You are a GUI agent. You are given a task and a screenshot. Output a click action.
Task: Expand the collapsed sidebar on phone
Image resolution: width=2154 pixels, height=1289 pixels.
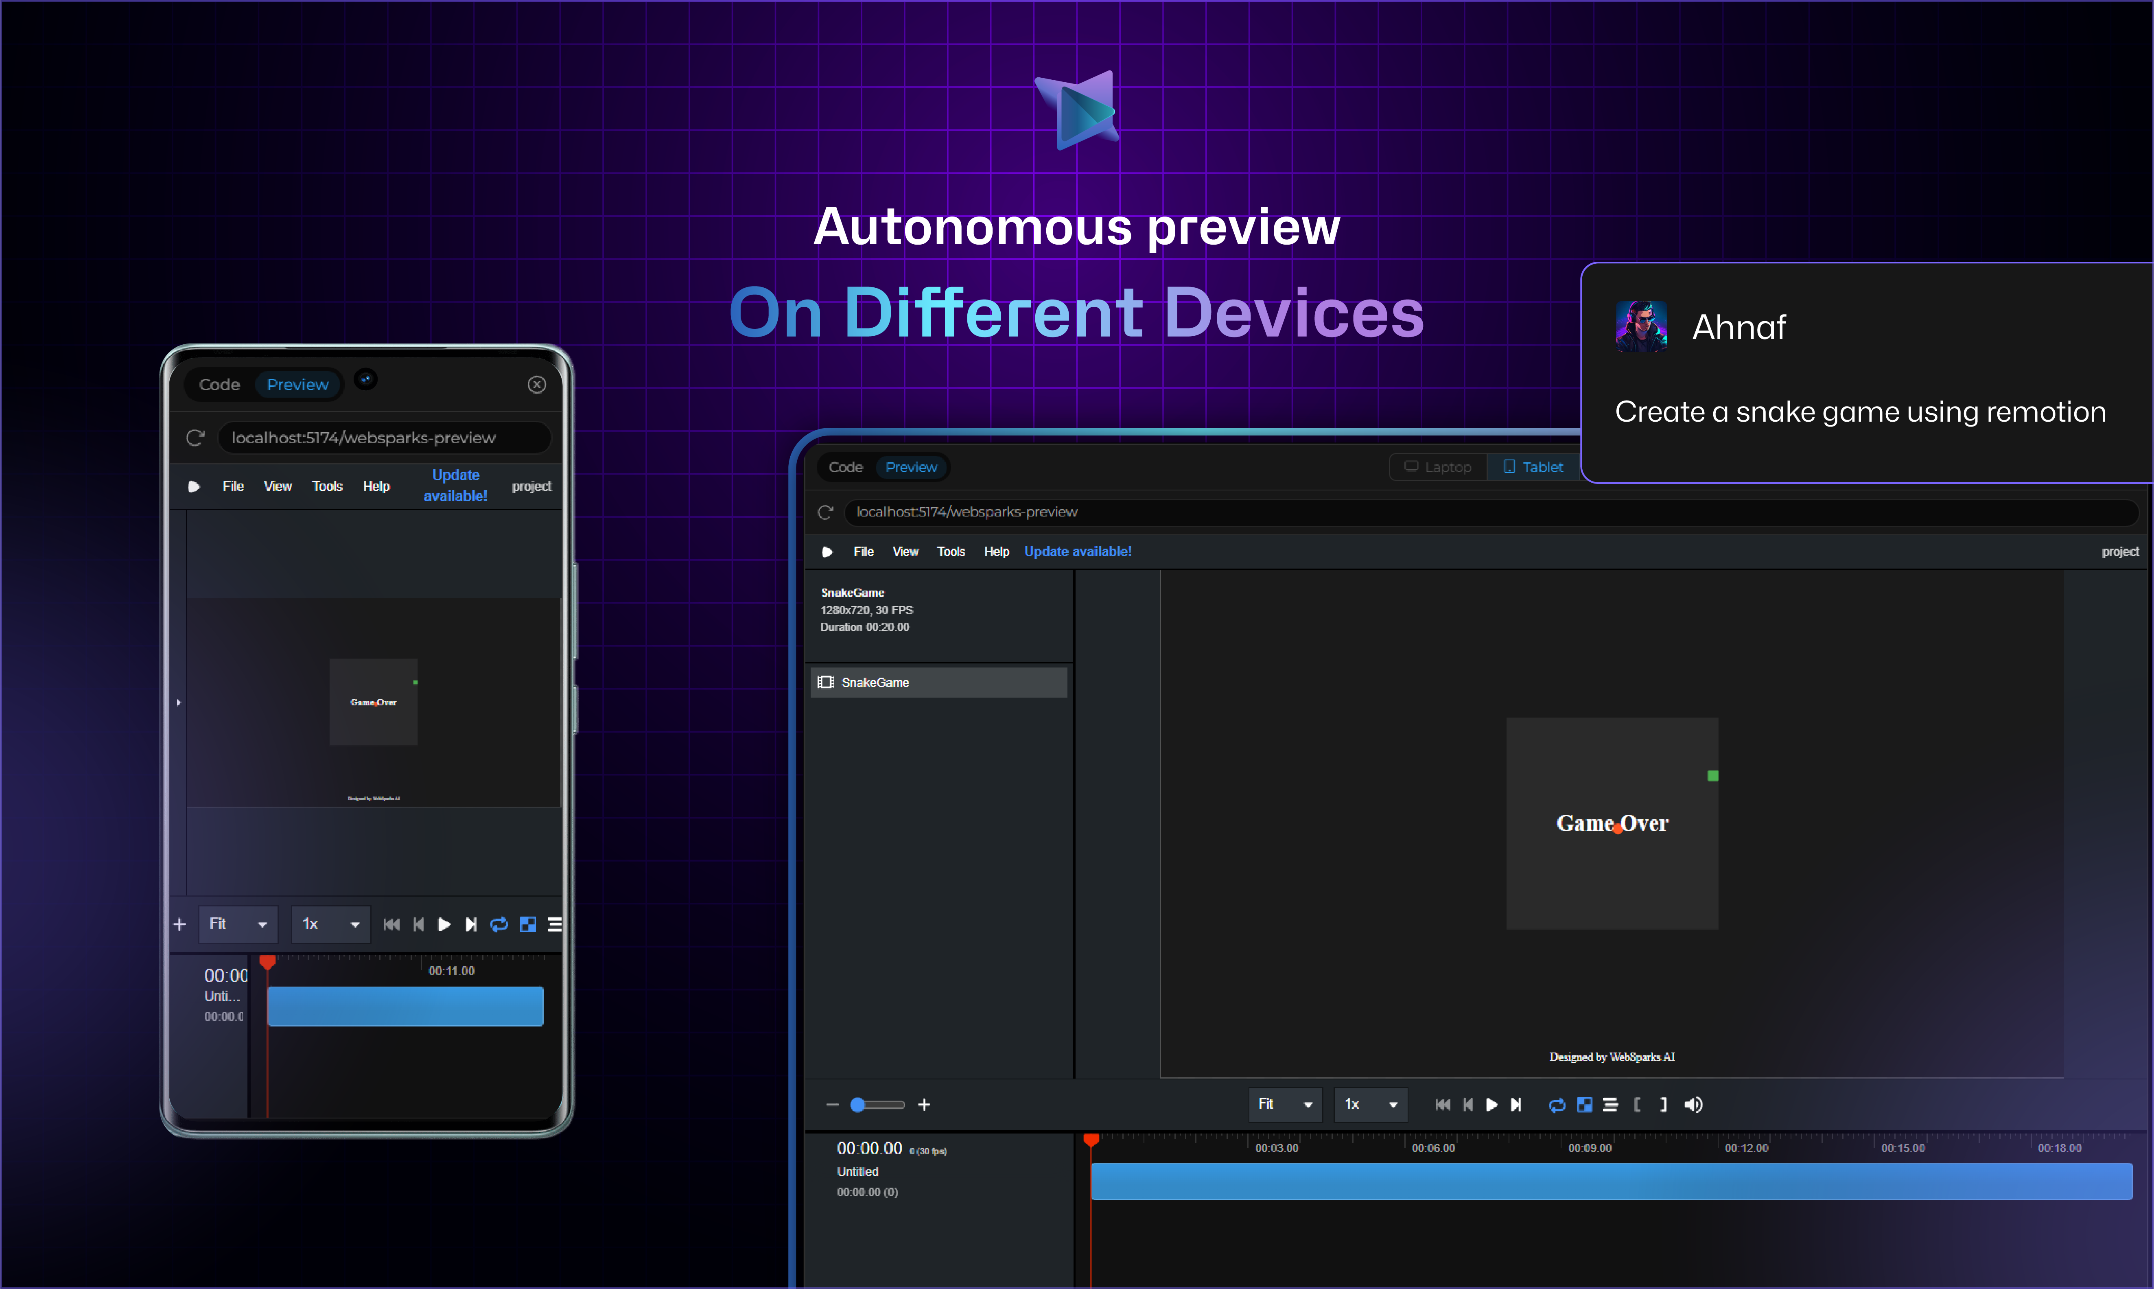(x=179, y=702)
